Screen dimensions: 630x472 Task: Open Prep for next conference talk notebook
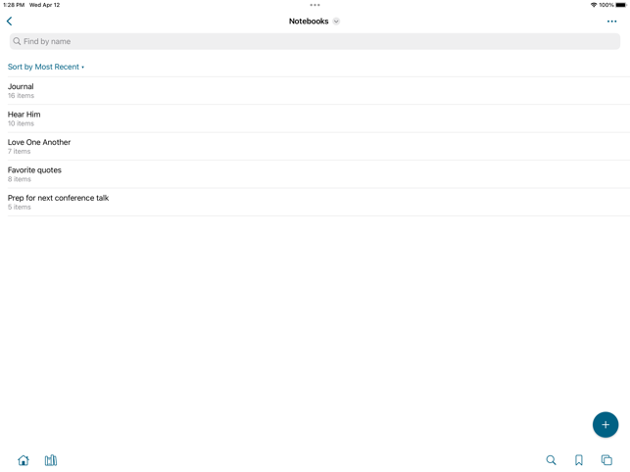pos(58,202)
